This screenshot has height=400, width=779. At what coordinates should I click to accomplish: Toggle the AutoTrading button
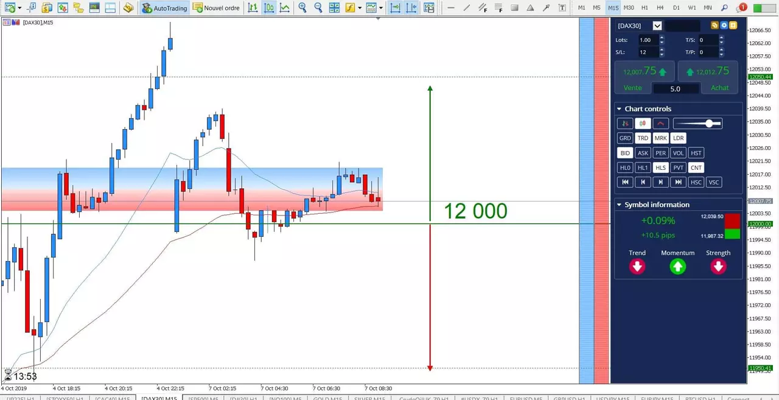[x=165, y=8]
